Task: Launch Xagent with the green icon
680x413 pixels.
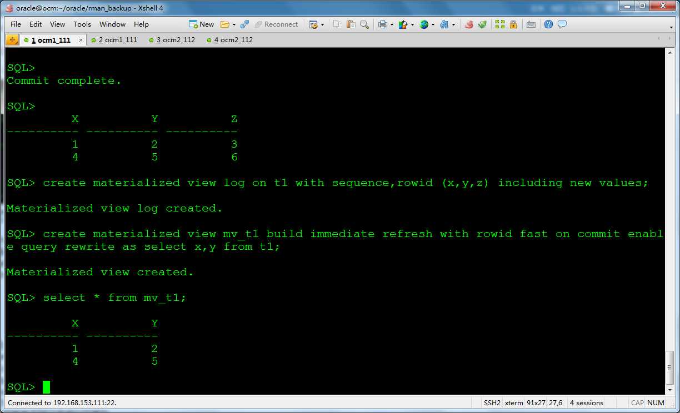Action: click(x=483, y=24)
